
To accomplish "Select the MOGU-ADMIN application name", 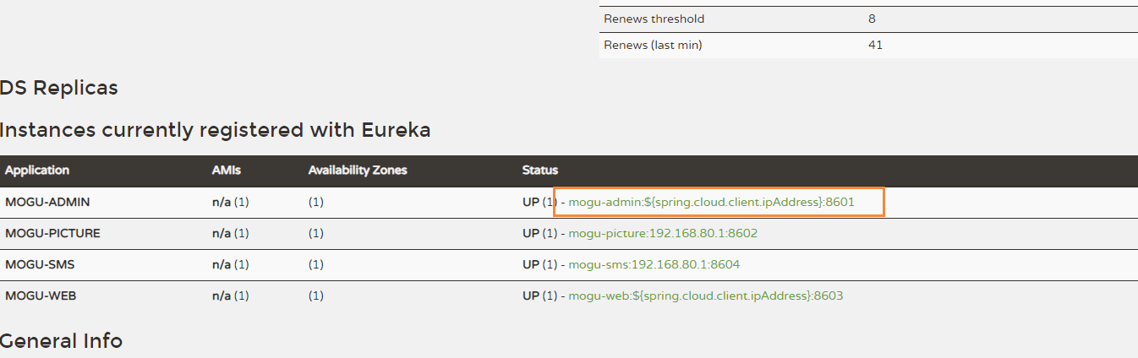I will [x=47, y=203].
